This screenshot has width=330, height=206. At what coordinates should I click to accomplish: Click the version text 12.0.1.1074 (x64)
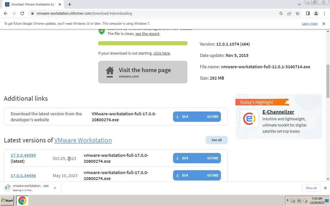(233, 44)
